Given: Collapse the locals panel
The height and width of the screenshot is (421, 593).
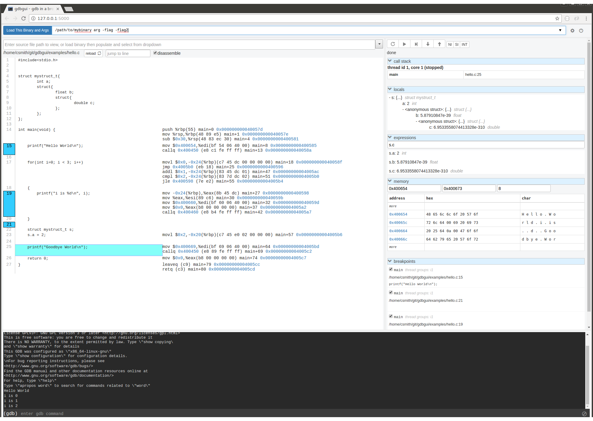Looking at the screenshot, I should [x=390, y=89].
